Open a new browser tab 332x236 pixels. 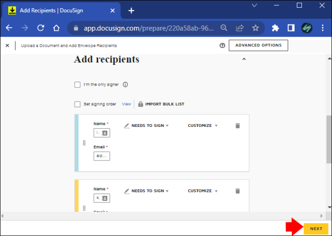coord(131,11)
